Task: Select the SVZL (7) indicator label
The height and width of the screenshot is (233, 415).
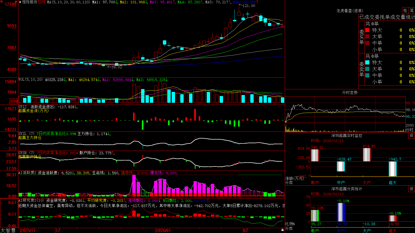Action: tap(26, 134)
